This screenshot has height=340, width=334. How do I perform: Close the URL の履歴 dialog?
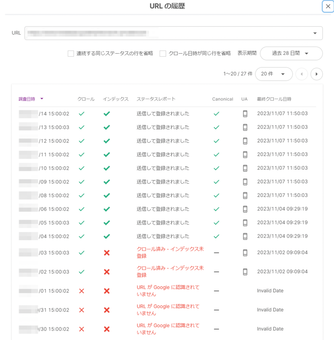click(x=328, y=6)
